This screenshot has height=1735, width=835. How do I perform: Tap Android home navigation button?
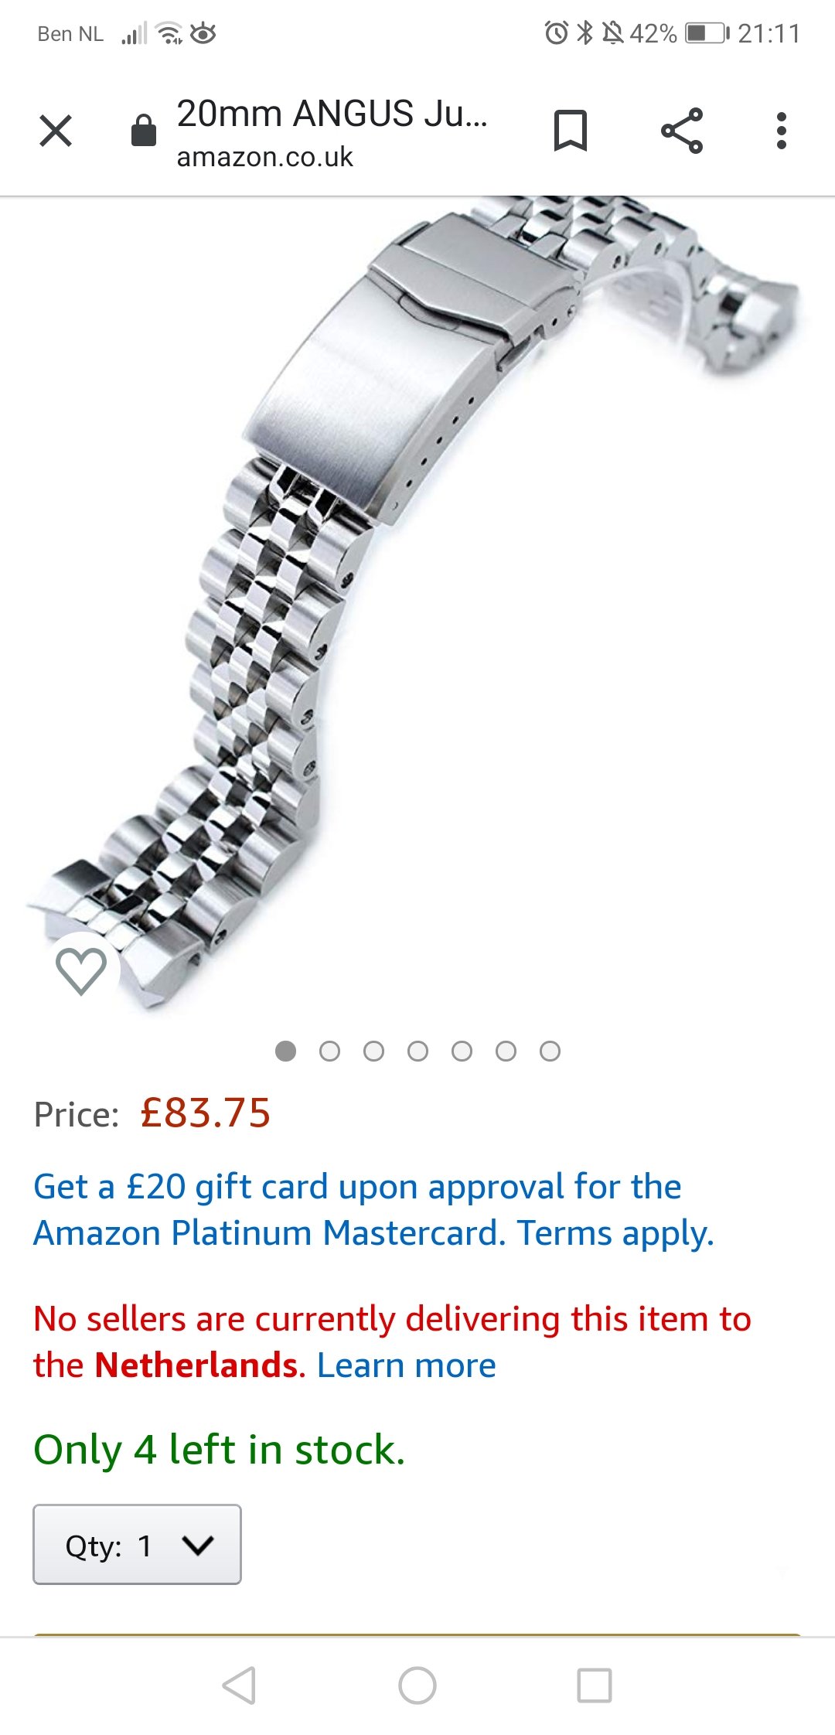pos(417,1686)
